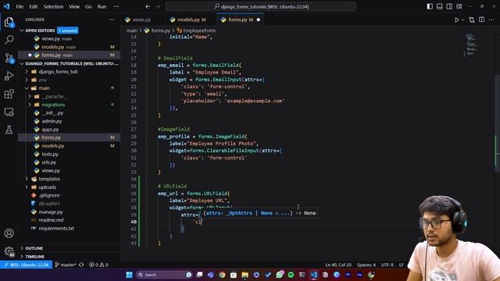Open Source Control view in activity bar

pyautogui.click(x=9, y=58)
